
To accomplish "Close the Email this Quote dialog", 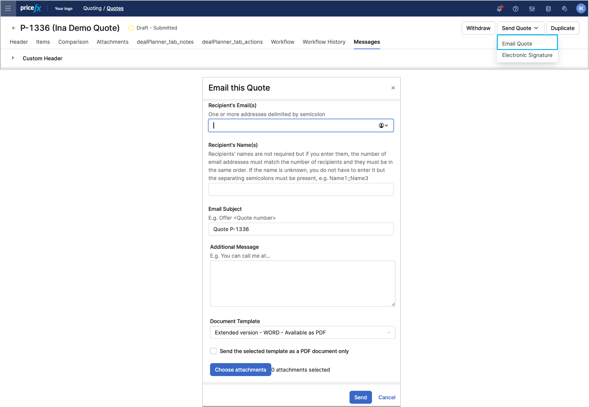I will (393, 88).
